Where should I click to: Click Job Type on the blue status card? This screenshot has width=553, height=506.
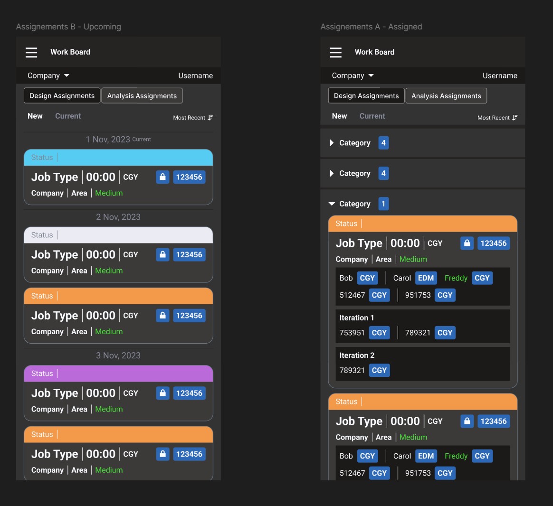55,177
